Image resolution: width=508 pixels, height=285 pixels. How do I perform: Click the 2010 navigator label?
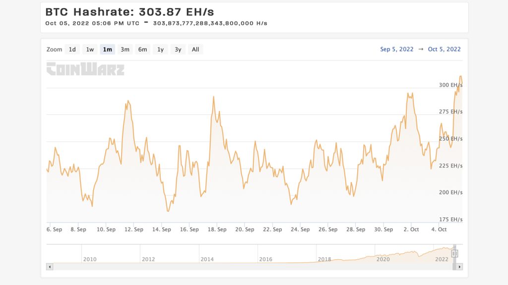click(90, 259)
